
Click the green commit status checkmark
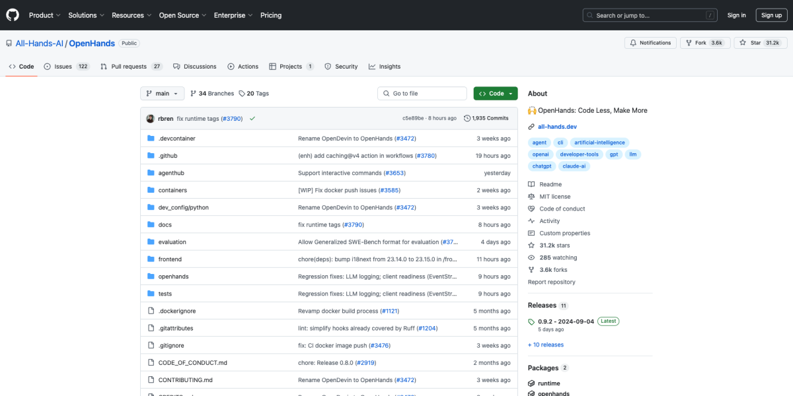pyautogui.click(x=252, y=118)
